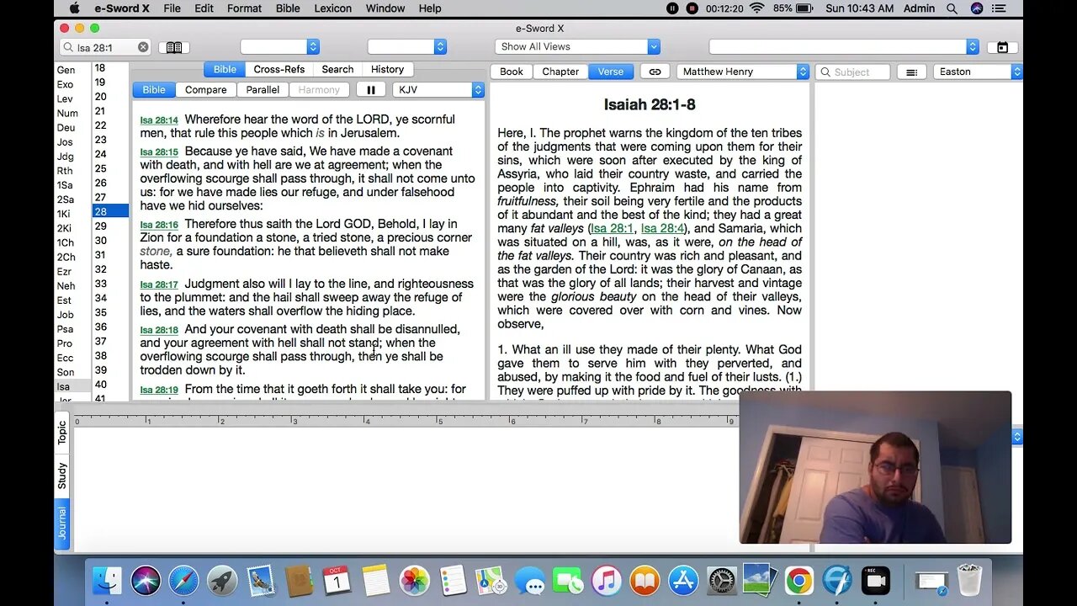Screen dimensions: 1077x606
Task: Click the Isa 28:18 verse reference
Action: [159, 330]
